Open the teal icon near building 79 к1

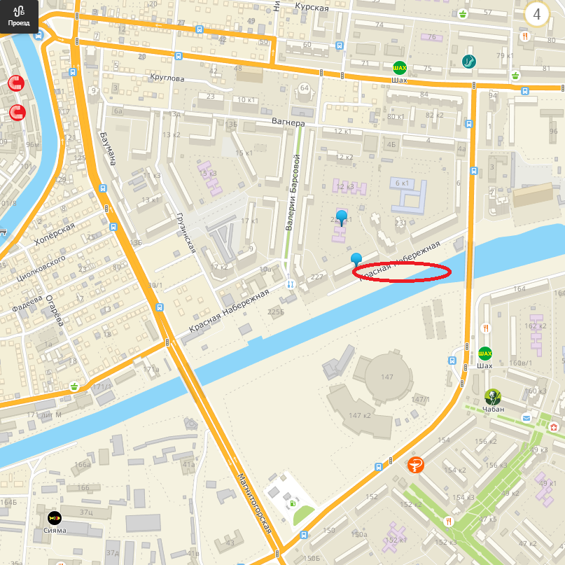point(468,61)
